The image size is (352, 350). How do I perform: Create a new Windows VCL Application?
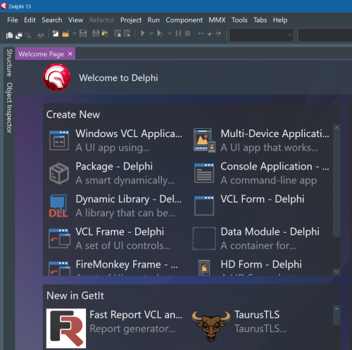[115, 141]
